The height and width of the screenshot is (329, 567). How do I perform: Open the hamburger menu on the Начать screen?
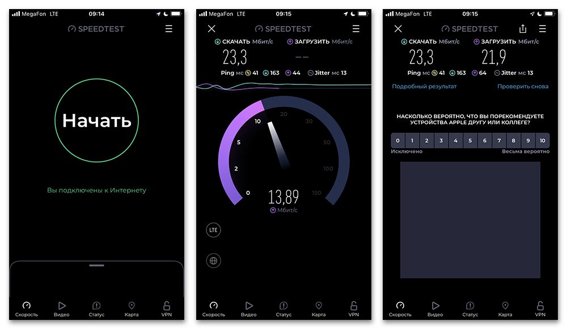[x=169, y=28]
